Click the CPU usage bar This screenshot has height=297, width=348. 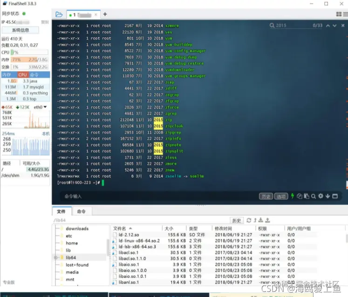click(x=29, y=53)
